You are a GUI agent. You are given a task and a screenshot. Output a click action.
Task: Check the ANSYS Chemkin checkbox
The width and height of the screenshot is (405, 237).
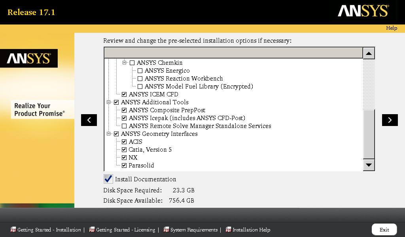(132, 63)
